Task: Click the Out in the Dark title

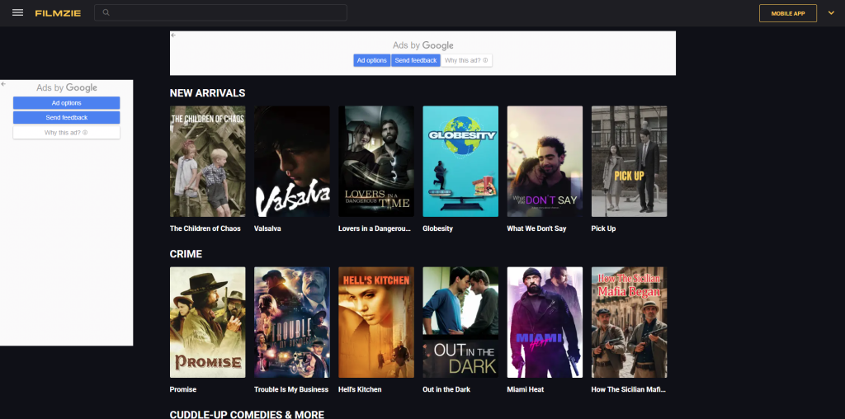Action: tap(446, 389)
